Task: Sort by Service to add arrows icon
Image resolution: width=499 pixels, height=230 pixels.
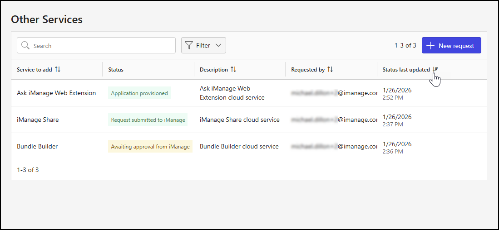Action: (58, 69)
